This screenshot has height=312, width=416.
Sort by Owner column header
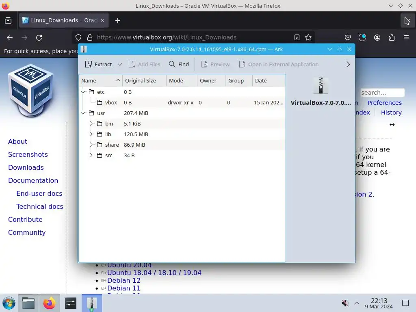[x=211, y=81]
